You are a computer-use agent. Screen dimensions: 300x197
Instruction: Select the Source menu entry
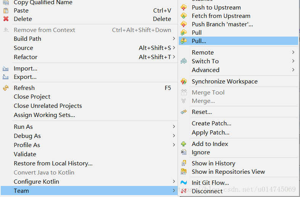89,48
